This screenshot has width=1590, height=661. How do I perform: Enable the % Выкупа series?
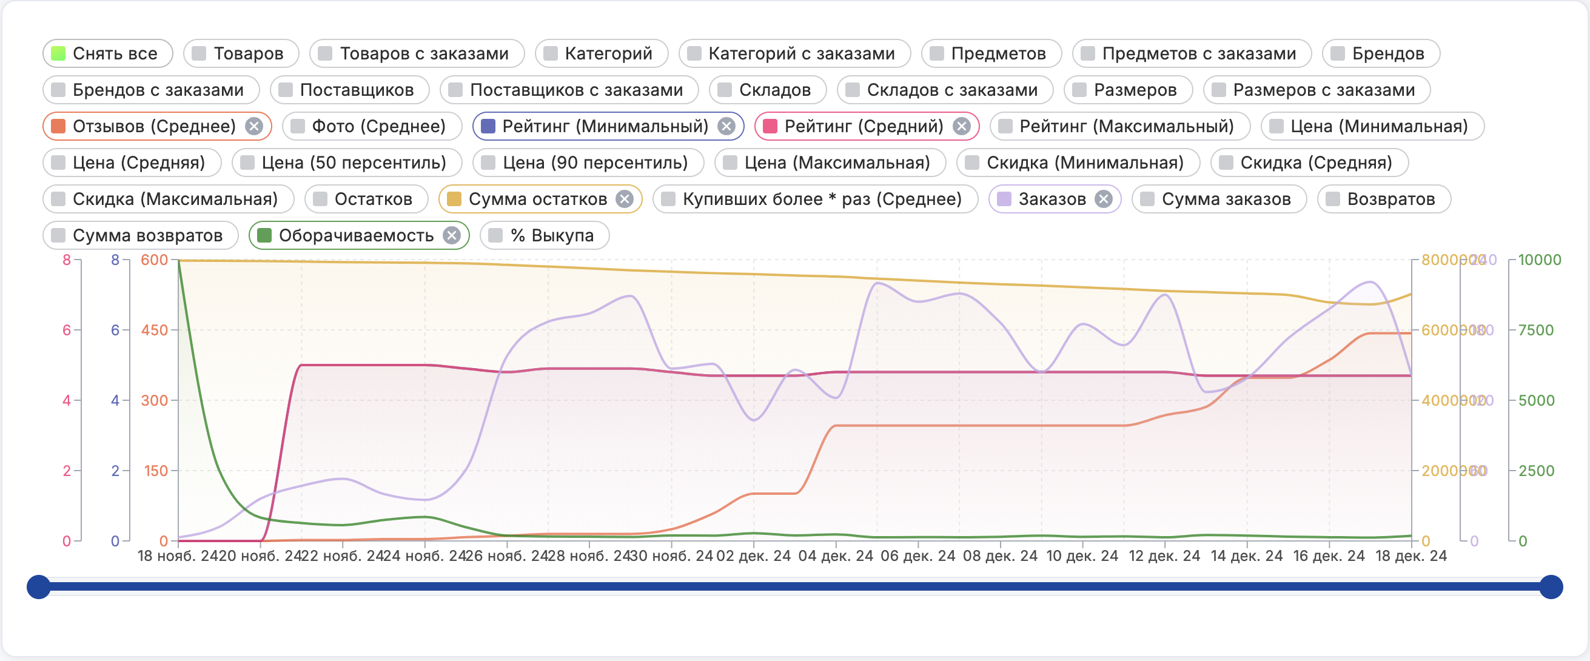coord(545,236)
